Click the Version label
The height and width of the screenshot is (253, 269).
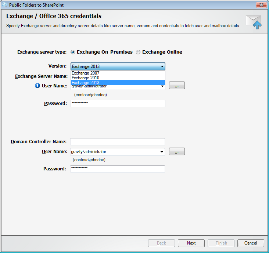pos(57,66)
